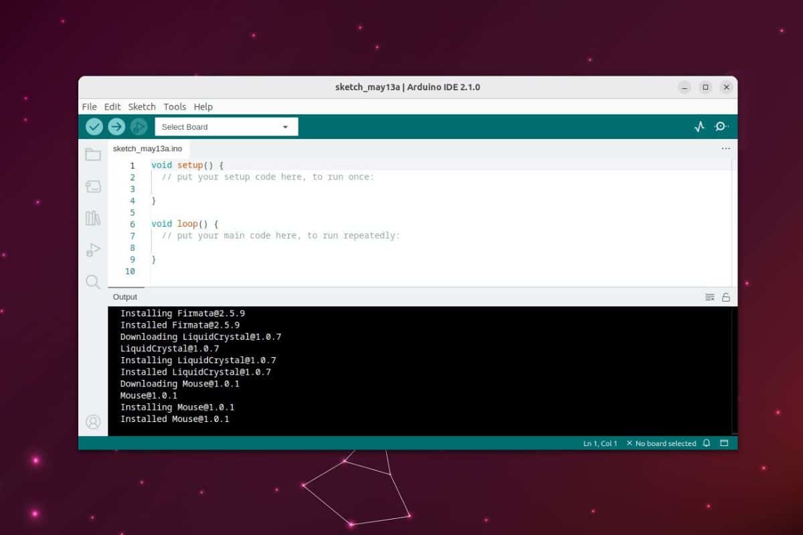803x535 pixels.
Task: Open the Library Manager sidebar icon
Action: [93, 218]
